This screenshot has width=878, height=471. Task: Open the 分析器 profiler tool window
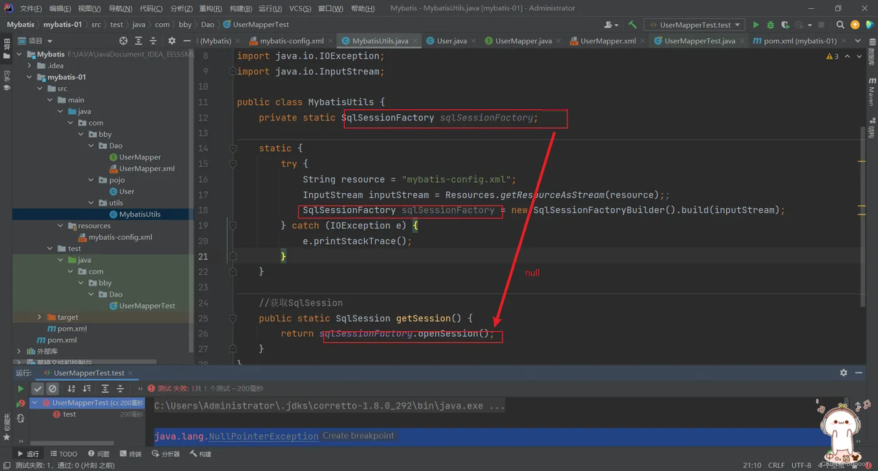click(166, 454)
